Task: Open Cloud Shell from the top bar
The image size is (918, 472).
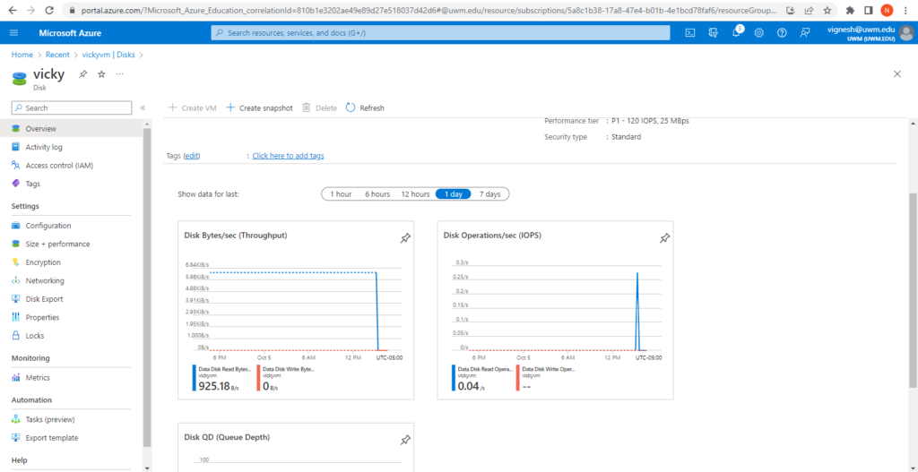Action: click(x=690, y=33)
